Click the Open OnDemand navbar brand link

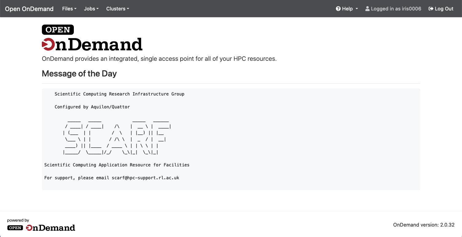pos(29,9)
